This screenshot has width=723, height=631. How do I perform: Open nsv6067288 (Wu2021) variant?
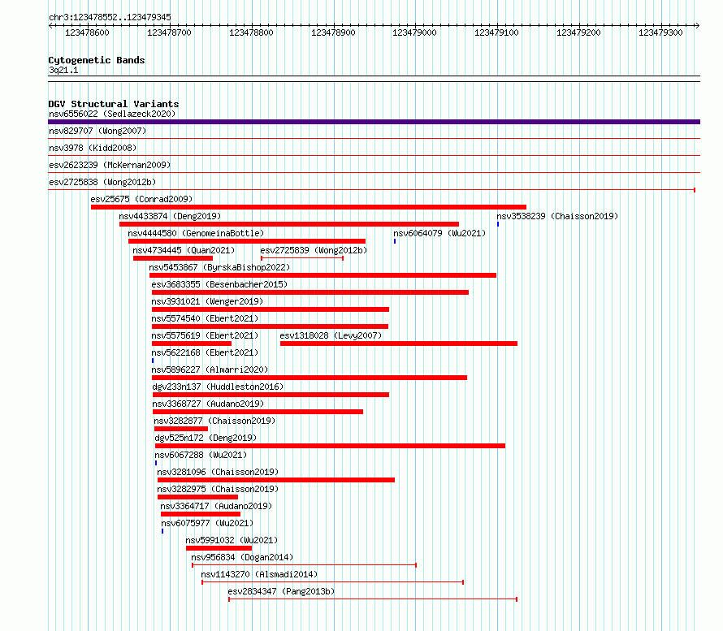pos(201,455)
